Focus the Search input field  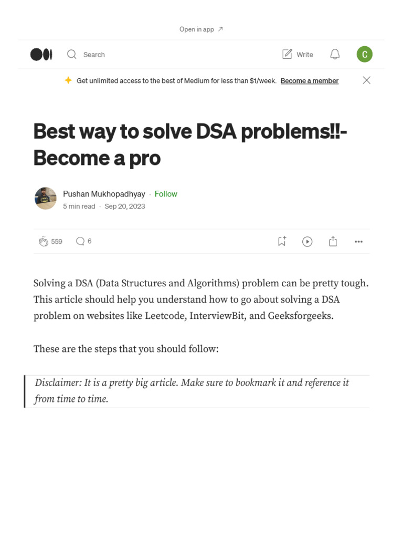[94, 55]
